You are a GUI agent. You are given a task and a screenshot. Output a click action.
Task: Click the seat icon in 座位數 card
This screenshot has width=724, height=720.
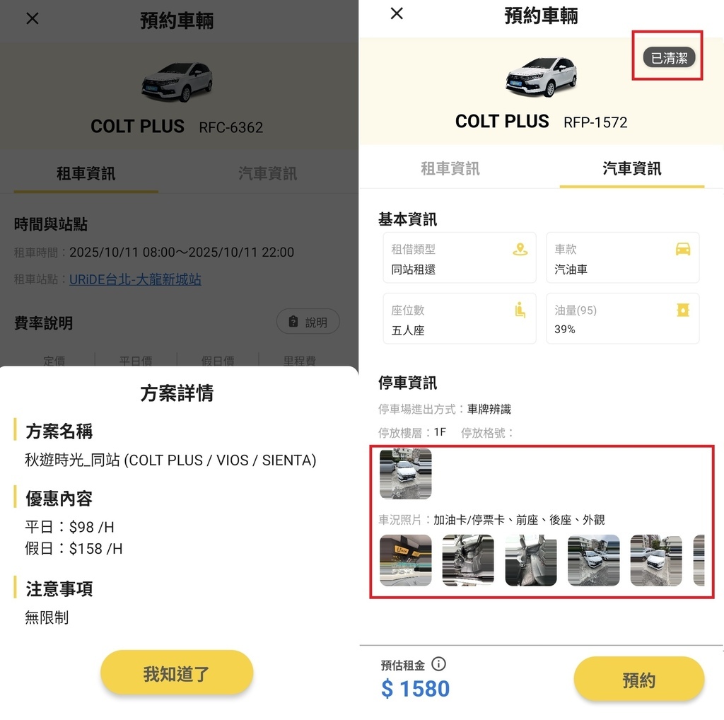520,310
